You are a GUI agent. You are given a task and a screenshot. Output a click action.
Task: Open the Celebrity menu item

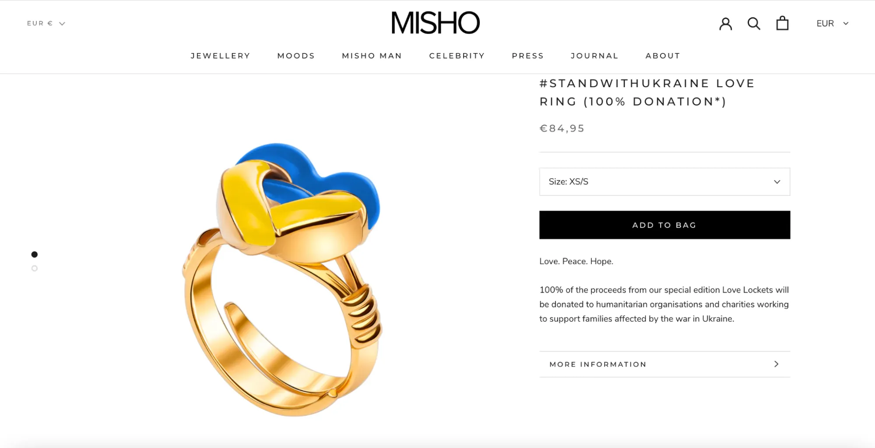457,56
